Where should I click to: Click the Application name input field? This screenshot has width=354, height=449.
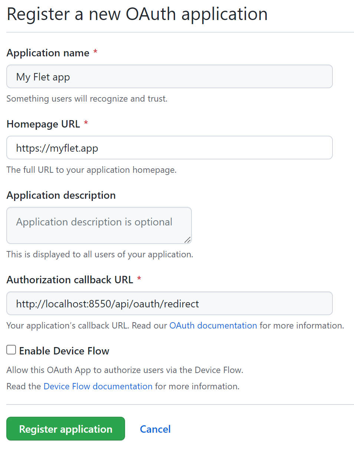click(x=169, y=76)
